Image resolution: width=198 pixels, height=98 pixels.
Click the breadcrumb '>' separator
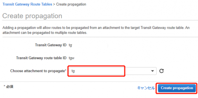click(x=54, y=4)
